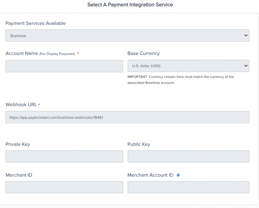Click the Payment Services Available label
The width and height of the screenshot is (259, 208).
pyautogui.click(x=36, y=23)
